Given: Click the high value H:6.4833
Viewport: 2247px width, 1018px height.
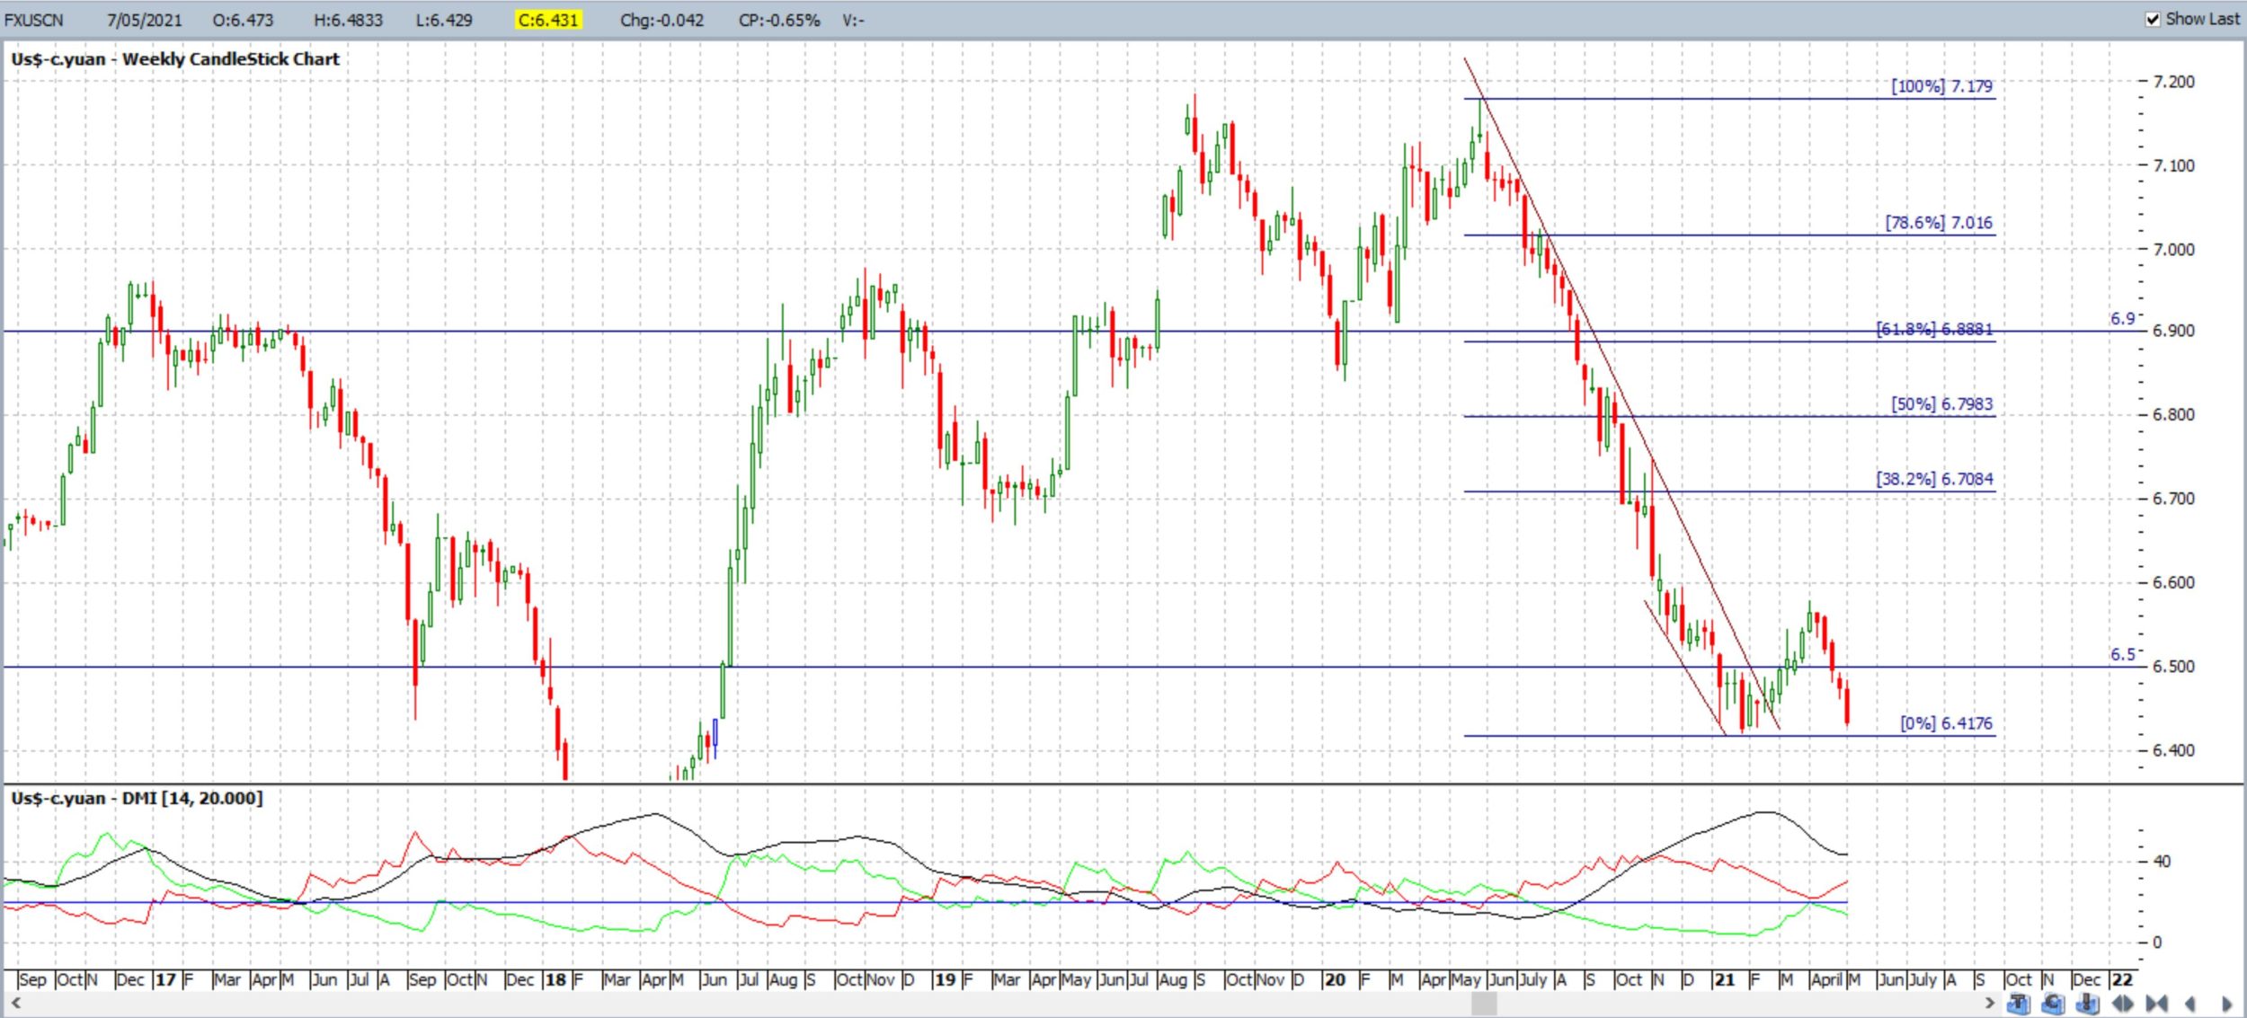Looking at the screenshot, I should 348,20.
